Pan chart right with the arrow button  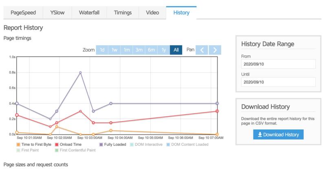215,50
